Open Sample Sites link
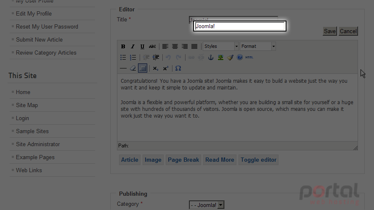This screenshot has height=210, width=374. (x=32, y=131)
